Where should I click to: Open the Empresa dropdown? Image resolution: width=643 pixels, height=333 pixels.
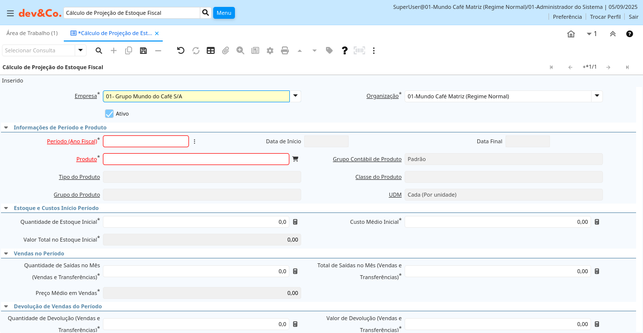click(x=295, y=96)
